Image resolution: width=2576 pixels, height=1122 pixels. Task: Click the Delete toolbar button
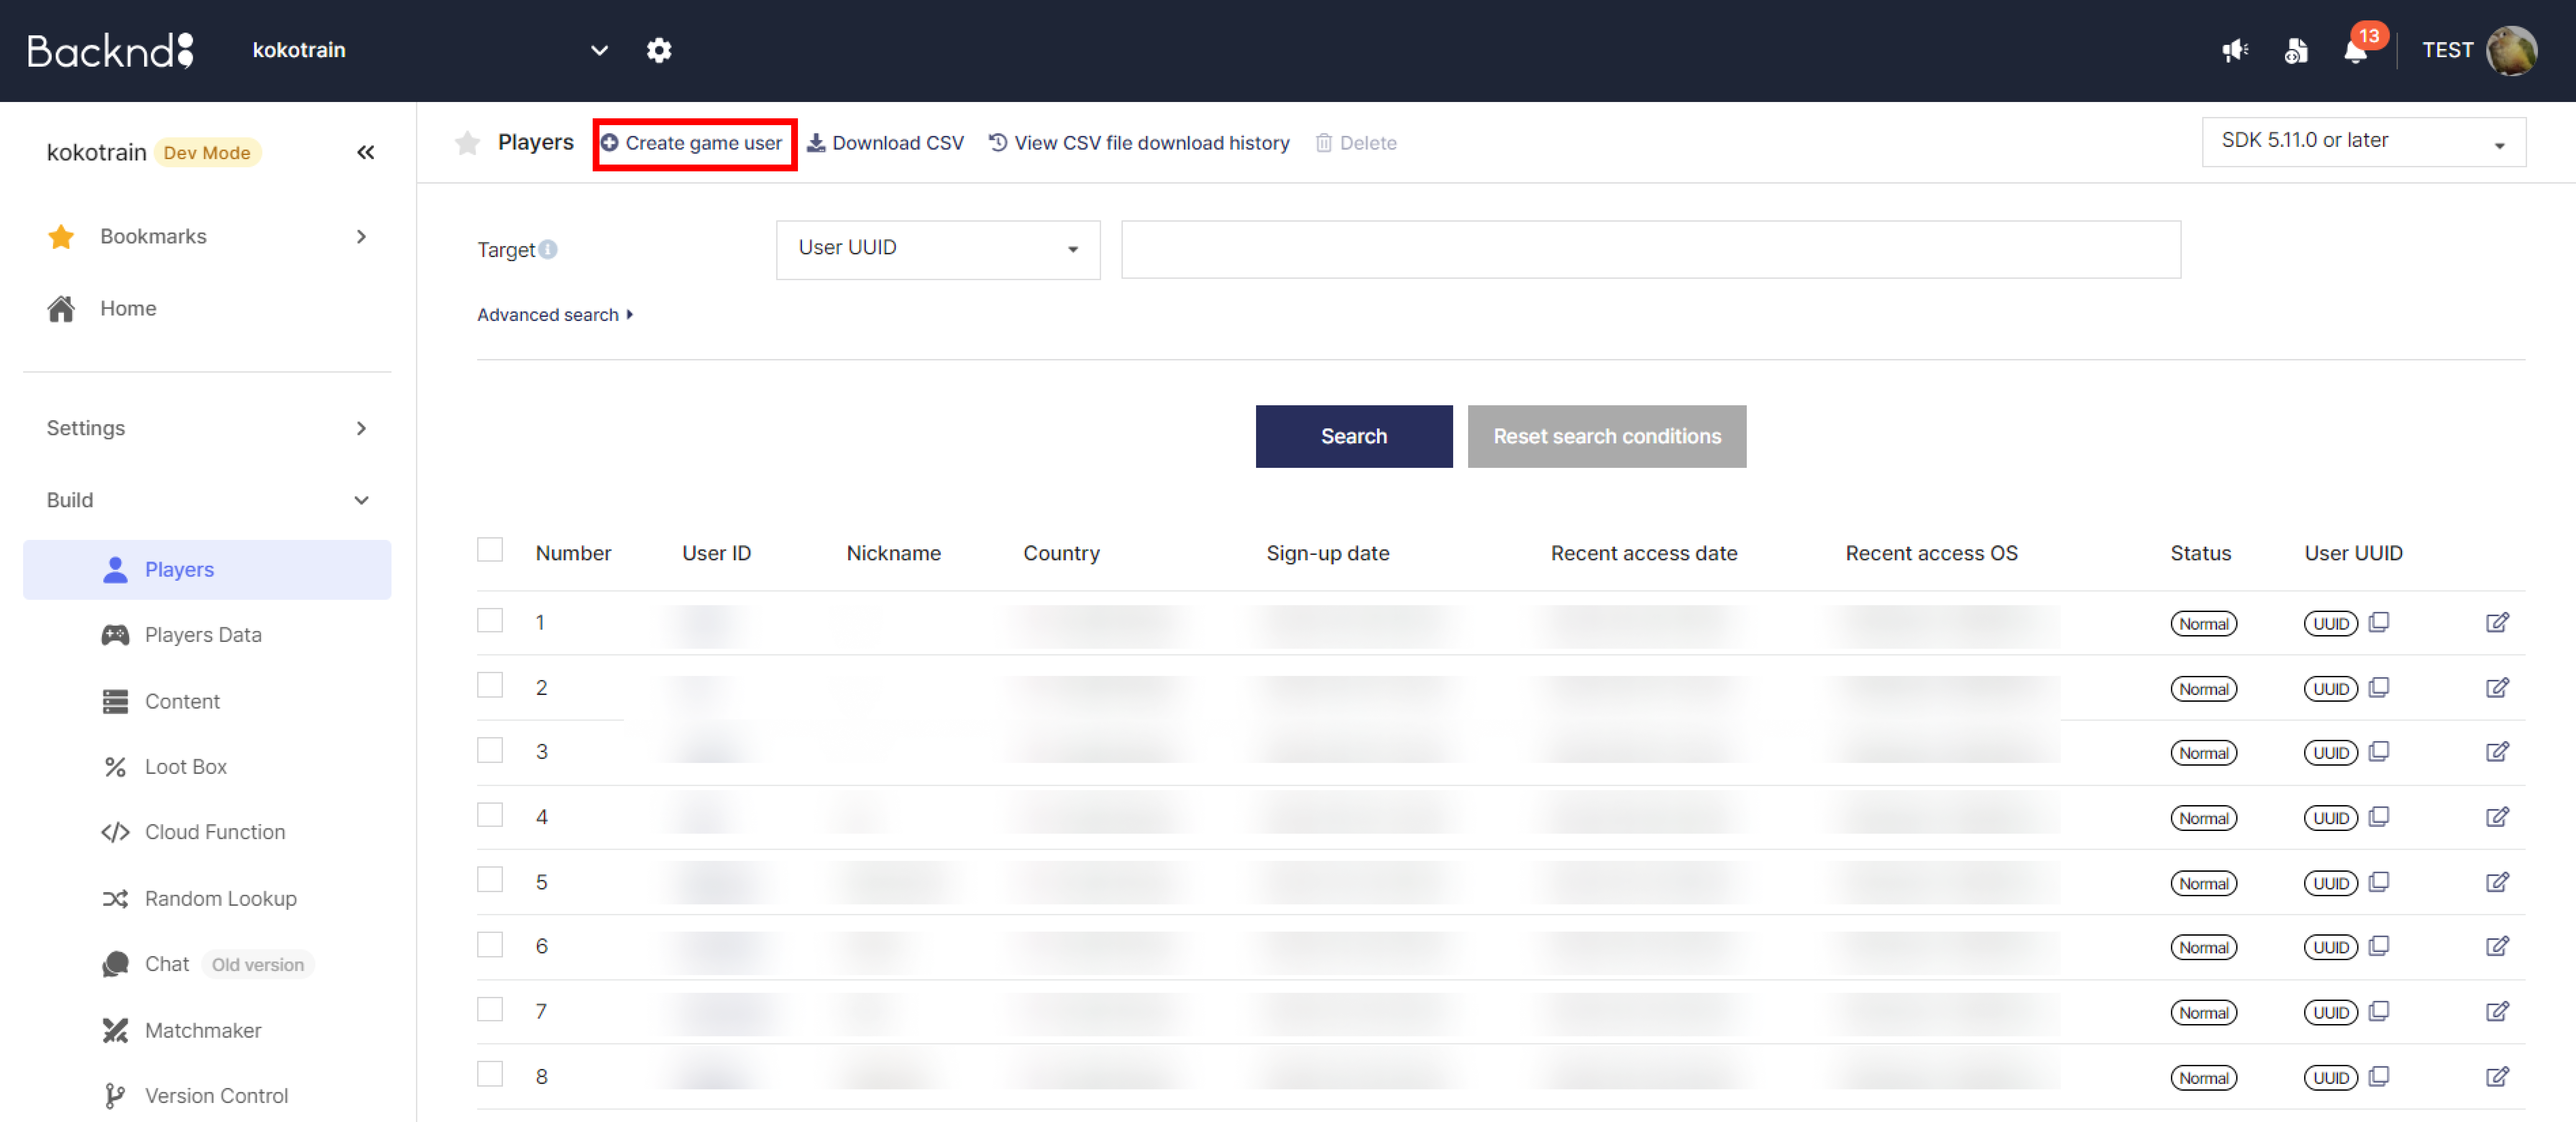tap(1356, 143)
